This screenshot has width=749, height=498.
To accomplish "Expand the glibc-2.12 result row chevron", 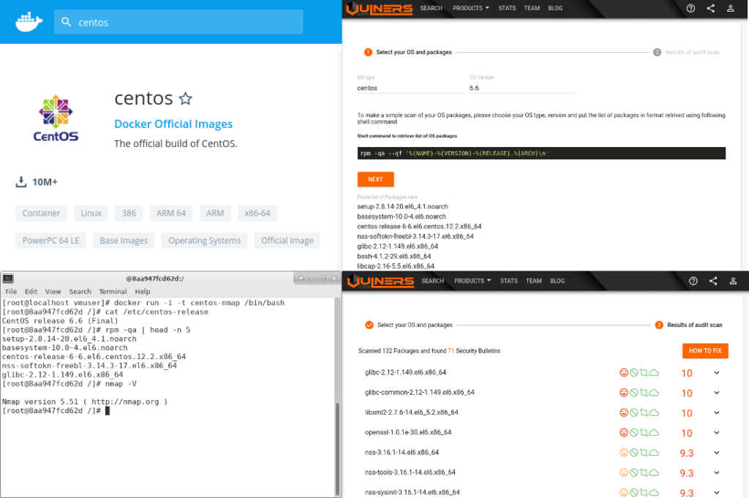I will coord(717,373).
